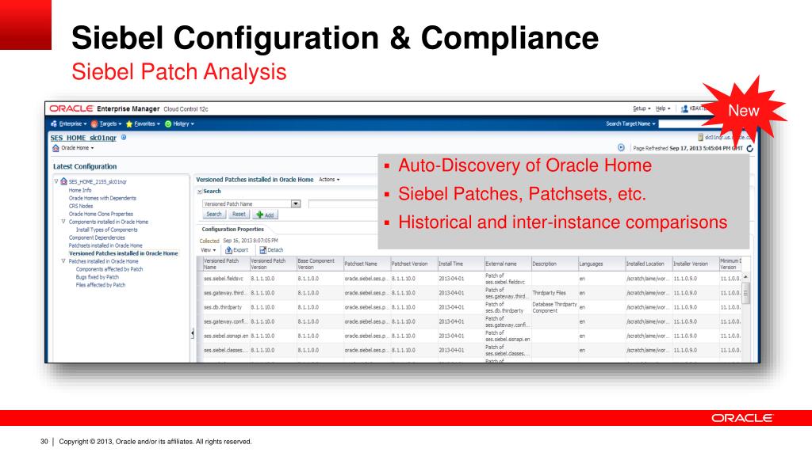
Task: Click the Detach button
Action: coord(271,250)
